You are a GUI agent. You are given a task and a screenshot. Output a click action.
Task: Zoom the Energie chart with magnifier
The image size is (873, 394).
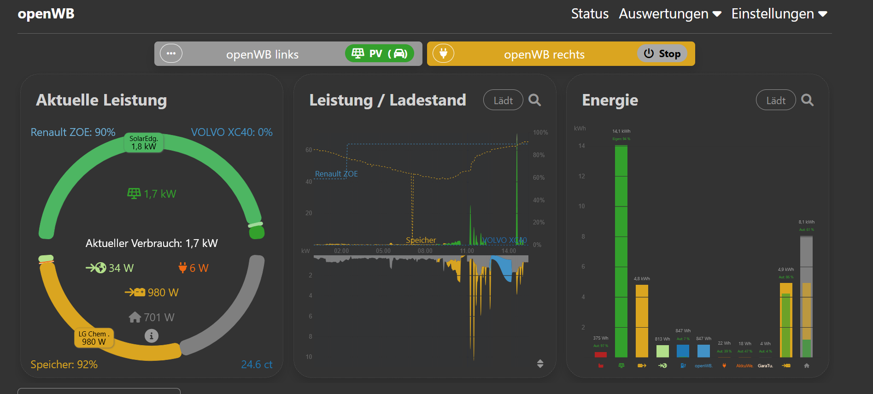pyautogui.click(x=807, y=100)
